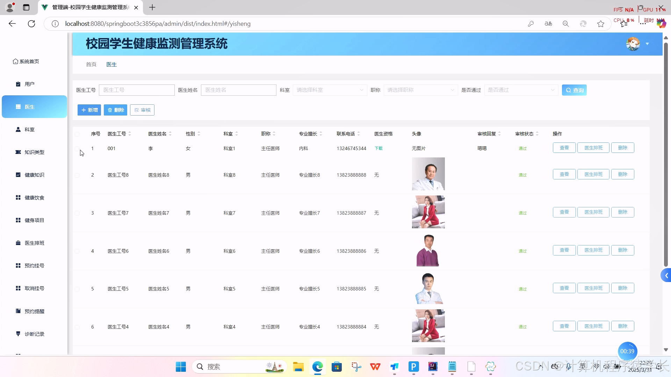Sort the table by 性别 column arrows
Image resolution: width=671 pixels, height=377 pixels.
click(199, 133)
